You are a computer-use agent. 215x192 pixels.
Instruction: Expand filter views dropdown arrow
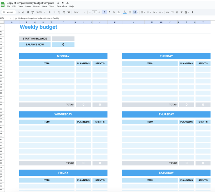[189, 12]
